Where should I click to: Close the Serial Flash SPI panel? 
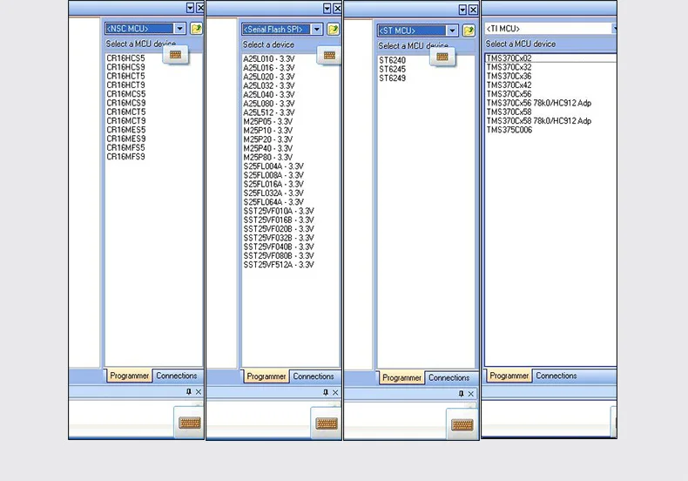pos(337,9)
